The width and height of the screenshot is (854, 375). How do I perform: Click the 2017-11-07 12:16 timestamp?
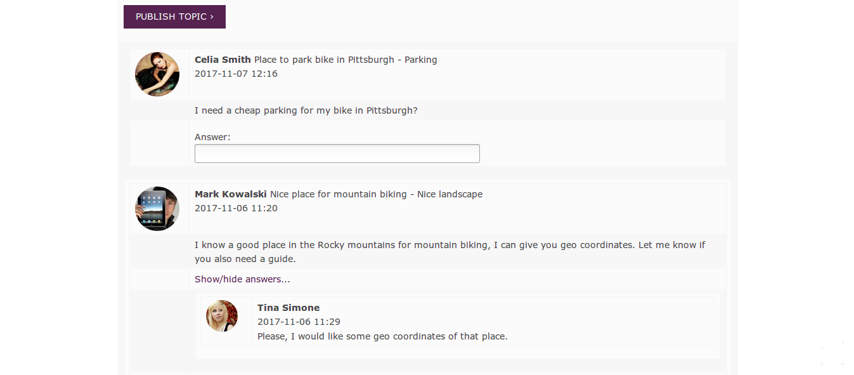coord(236,74)
